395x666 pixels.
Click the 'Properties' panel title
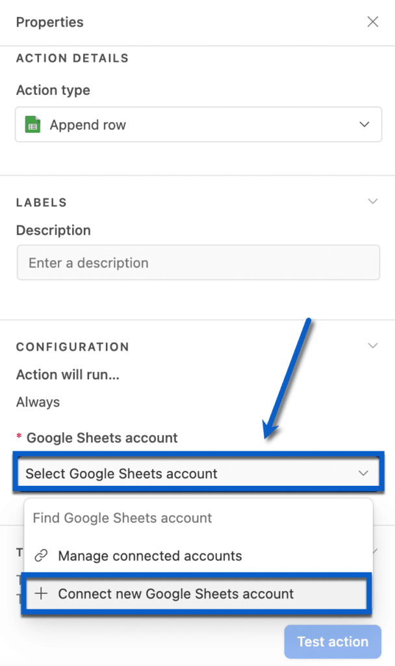(50, 23)
